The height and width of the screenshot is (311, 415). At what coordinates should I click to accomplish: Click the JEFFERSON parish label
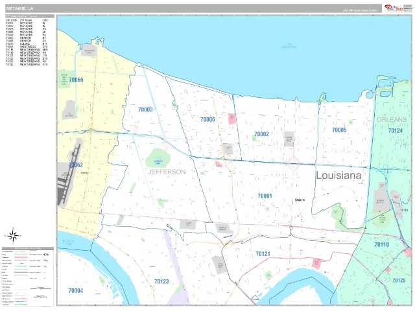pyautogui.click(x=167, y=172)
